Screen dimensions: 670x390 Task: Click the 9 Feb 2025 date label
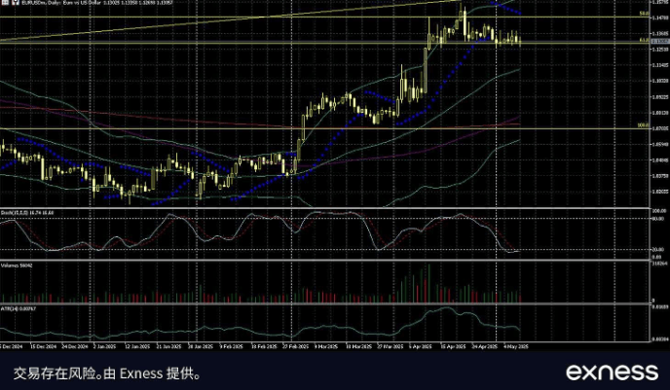point(232,346)
